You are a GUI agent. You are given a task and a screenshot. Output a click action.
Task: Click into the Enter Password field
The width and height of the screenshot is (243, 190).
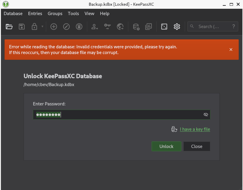coord(121,115)
